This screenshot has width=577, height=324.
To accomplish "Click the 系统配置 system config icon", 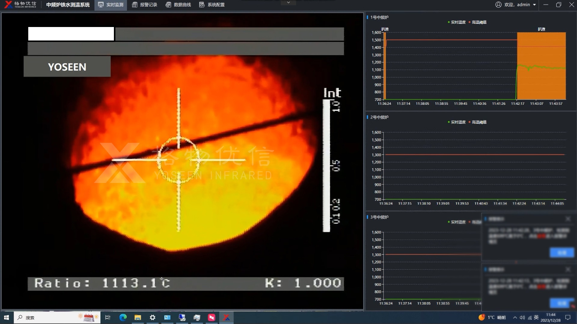I will [202, 5].
